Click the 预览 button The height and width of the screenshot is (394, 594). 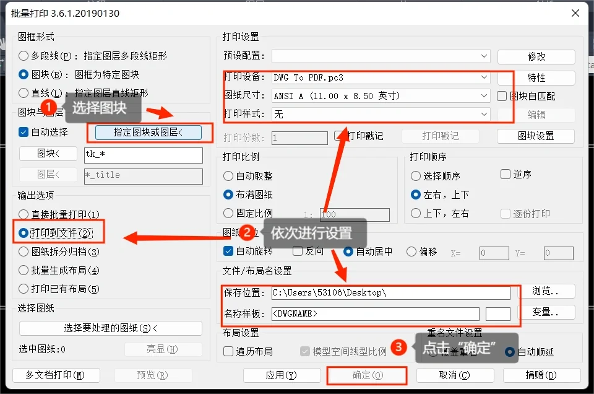coord(153,375)
